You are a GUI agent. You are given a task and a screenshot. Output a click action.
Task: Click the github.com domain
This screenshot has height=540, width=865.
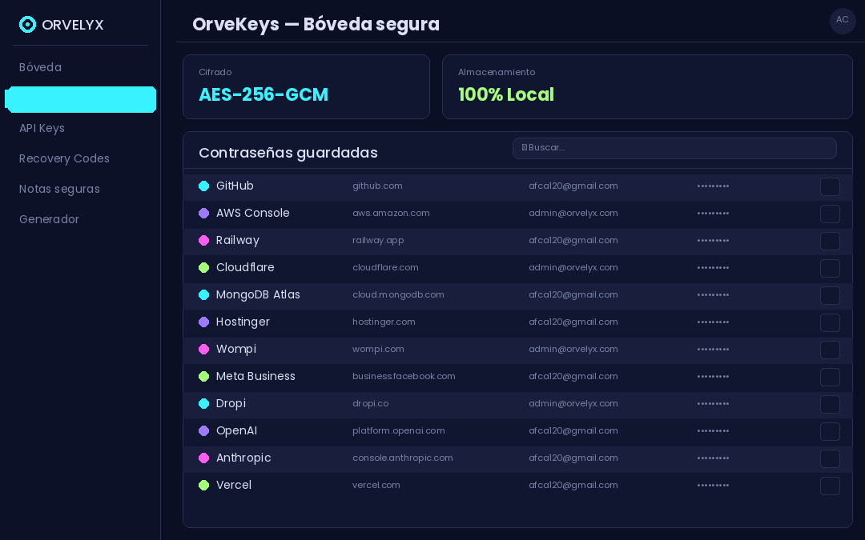[377, 186]
